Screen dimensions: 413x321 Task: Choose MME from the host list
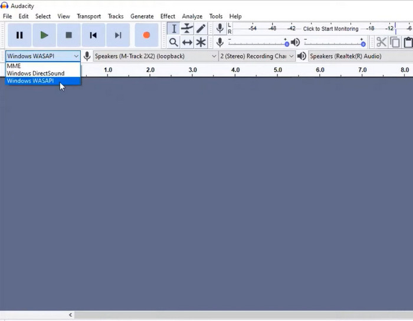click(x=43, y=66)
